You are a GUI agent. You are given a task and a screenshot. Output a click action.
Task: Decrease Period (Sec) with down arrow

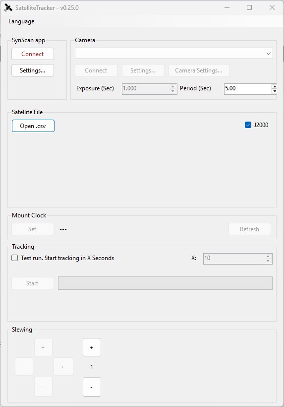[274, 91]
